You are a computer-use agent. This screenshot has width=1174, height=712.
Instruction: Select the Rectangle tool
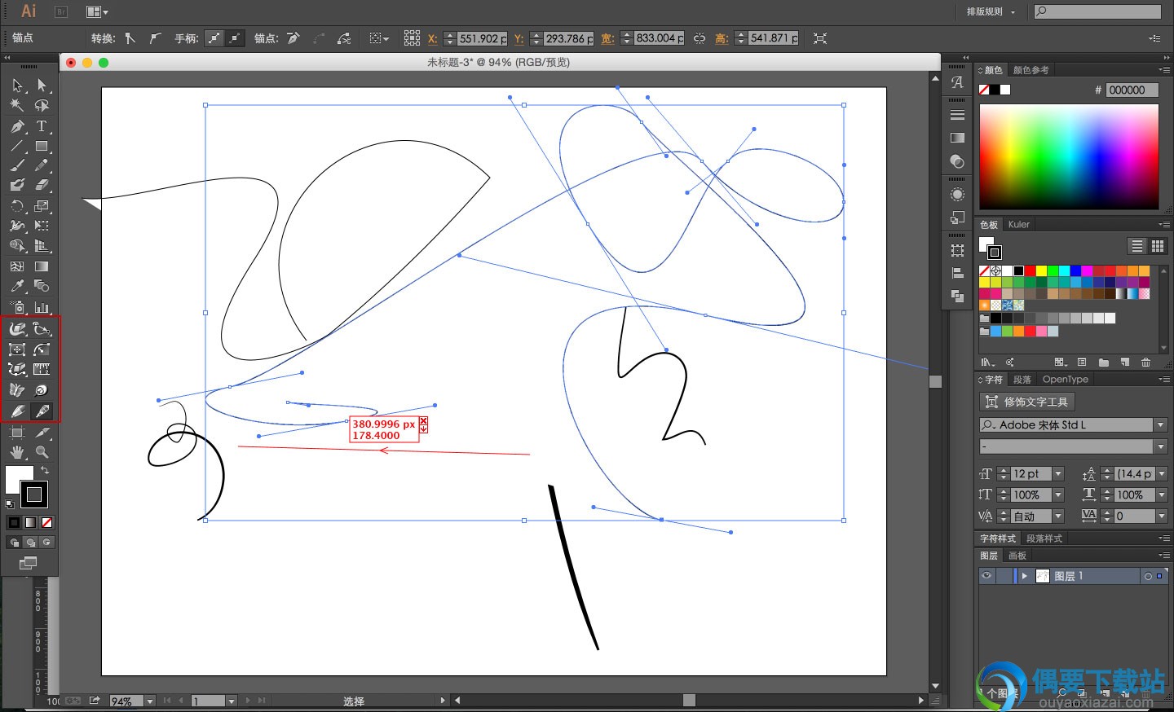(42, 147)
